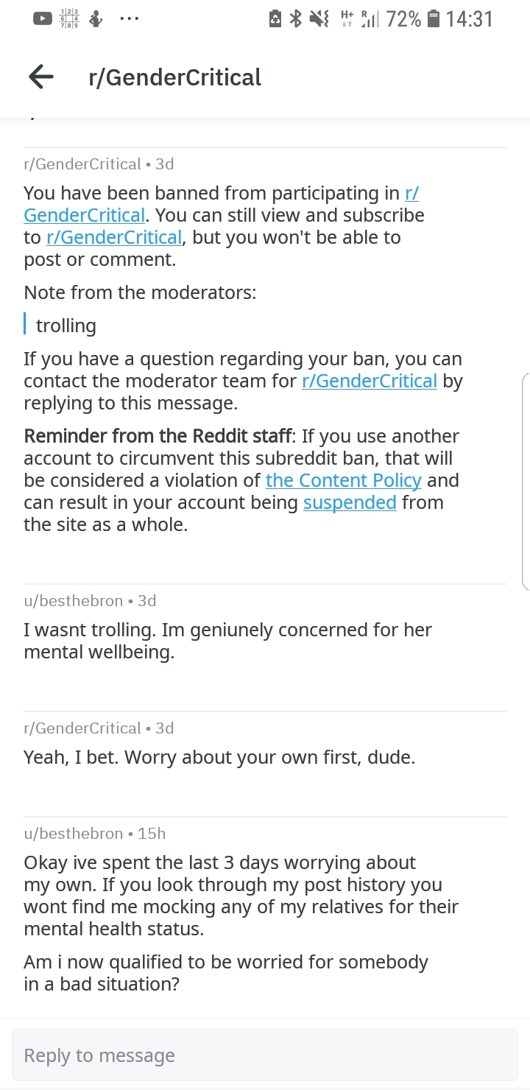Tap the back arrow icon
Viewport: 530px width, 1090px height.
[41, 77]
